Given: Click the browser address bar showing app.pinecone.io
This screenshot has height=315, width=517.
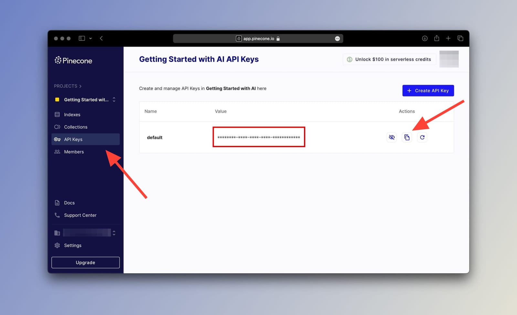Looking at the screenshot, I should [258, 38].
